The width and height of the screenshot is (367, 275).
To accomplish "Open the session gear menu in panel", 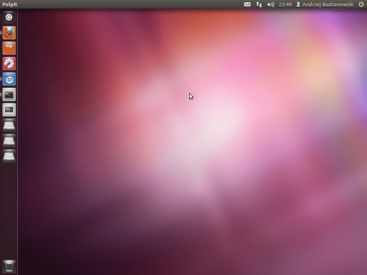I will (361, 4).
